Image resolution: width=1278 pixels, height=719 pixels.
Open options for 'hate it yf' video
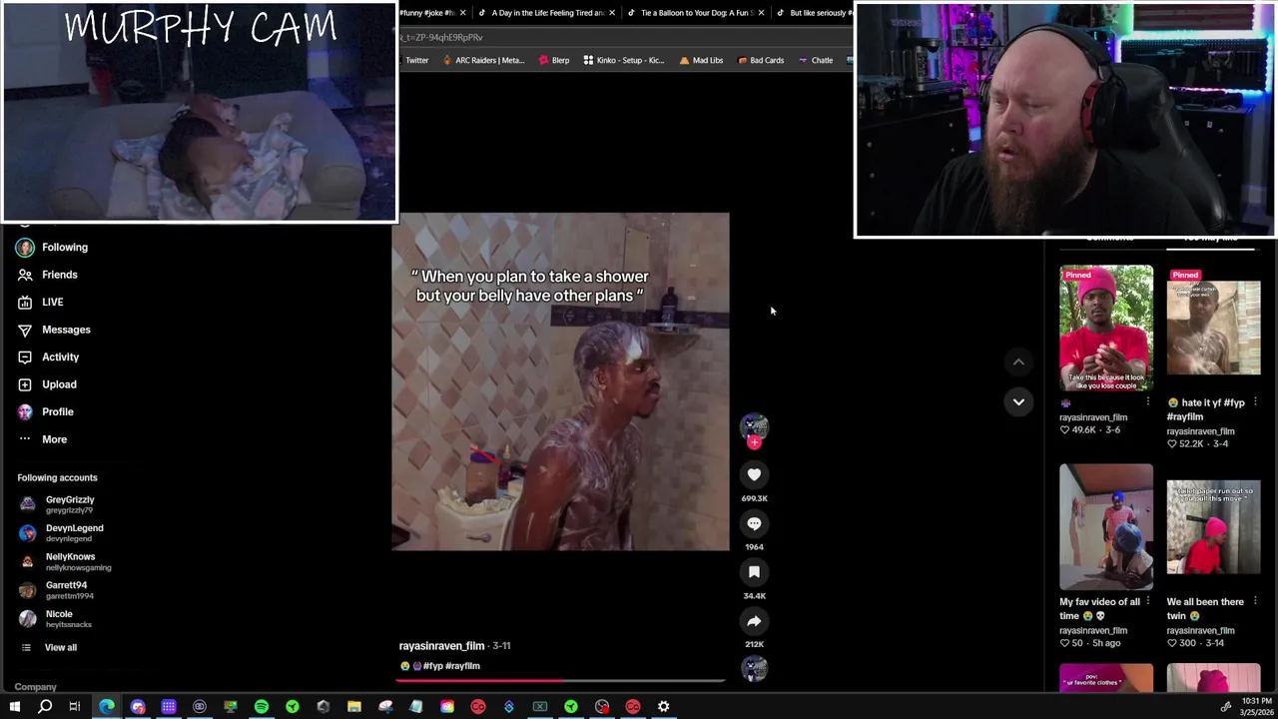(x=1255, y=402)
